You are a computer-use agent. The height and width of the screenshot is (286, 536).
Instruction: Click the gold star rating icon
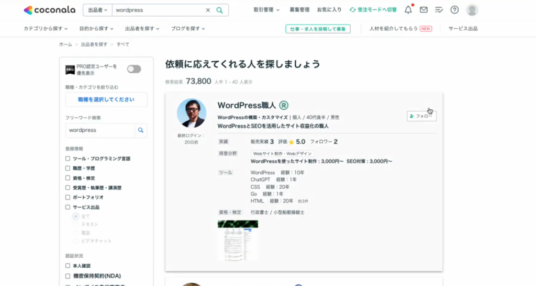click(x=291, y=142)
